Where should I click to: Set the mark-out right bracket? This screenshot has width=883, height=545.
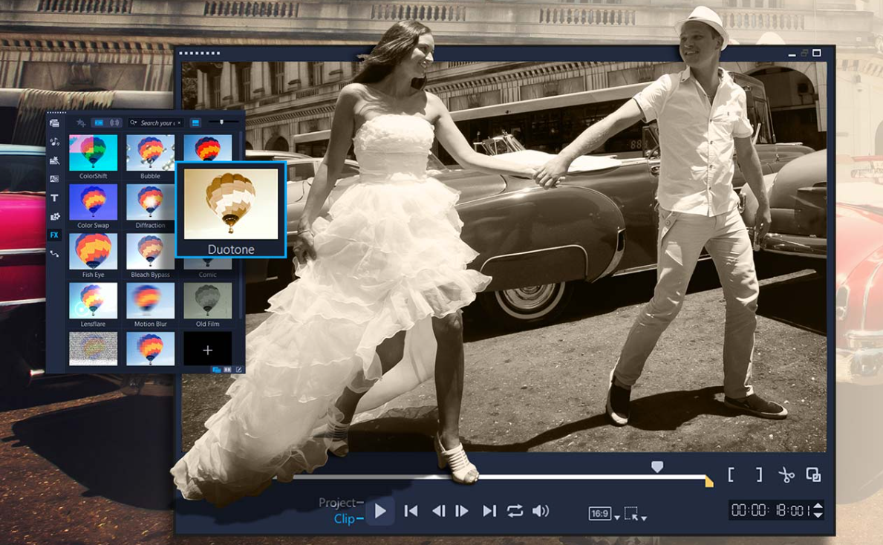[758, 475]
